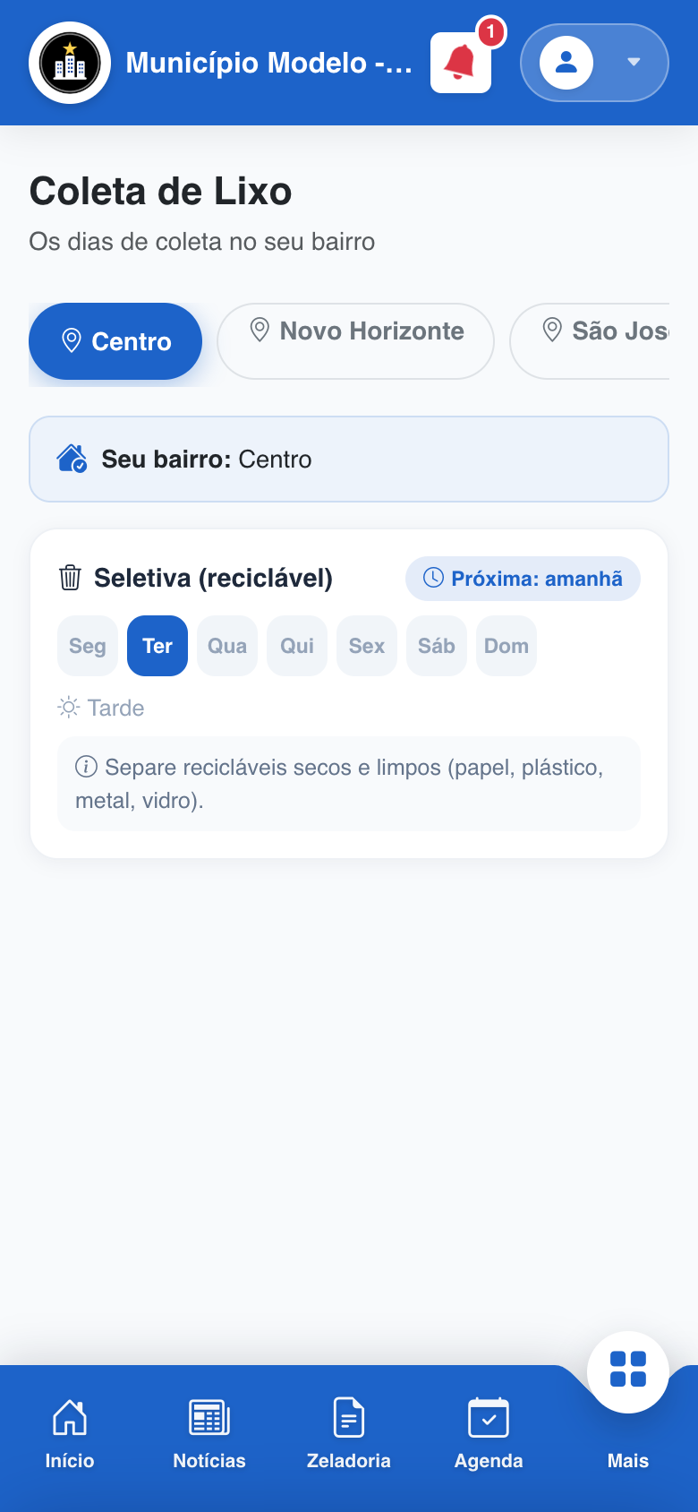Click the user profile avatar icon
698x1512 pixels.
tap(566, 63)
